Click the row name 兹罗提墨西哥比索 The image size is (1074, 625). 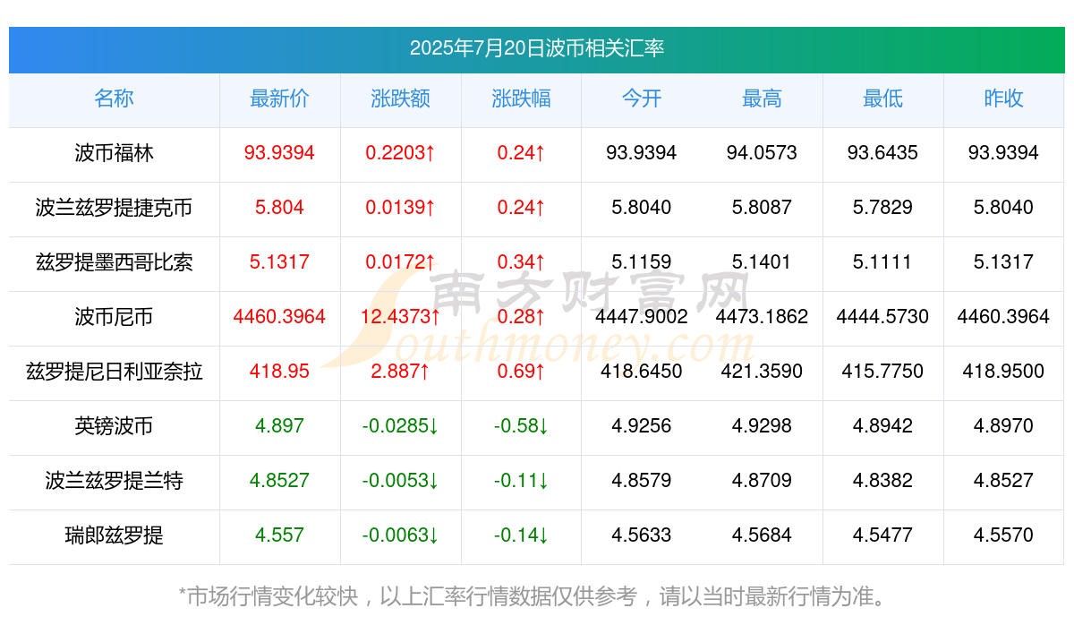tap(114, 262)
